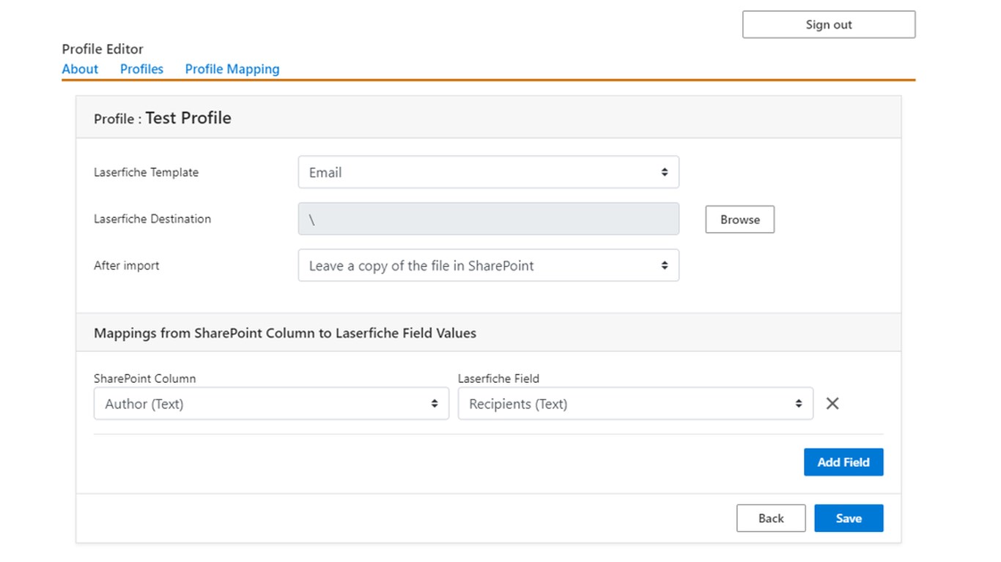Viewport: 1001px width, 562px height.
Task: Click the Laserfiche Template label
Action: 146,173
